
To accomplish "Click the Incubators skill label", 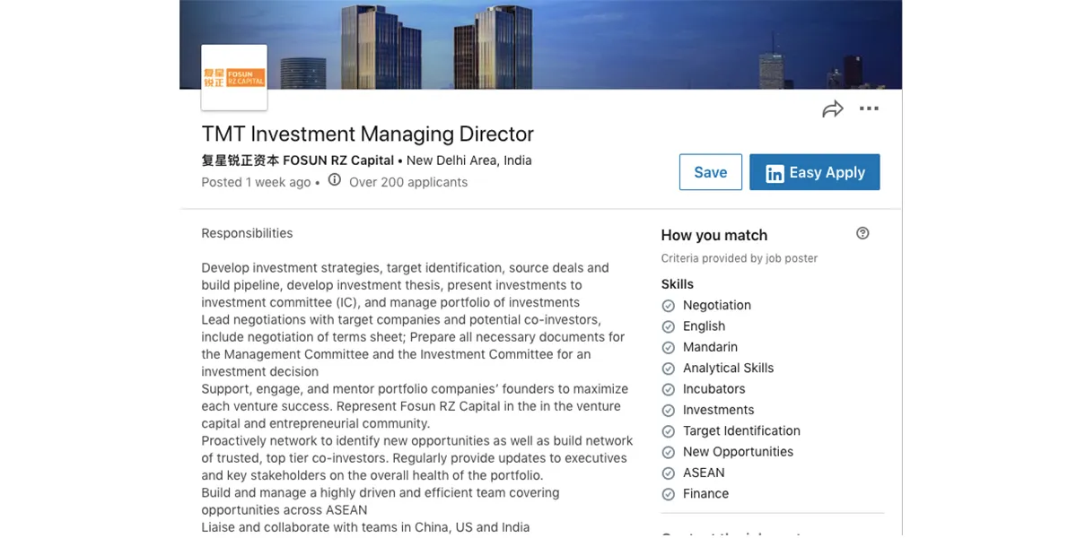I will coord(714,389).
